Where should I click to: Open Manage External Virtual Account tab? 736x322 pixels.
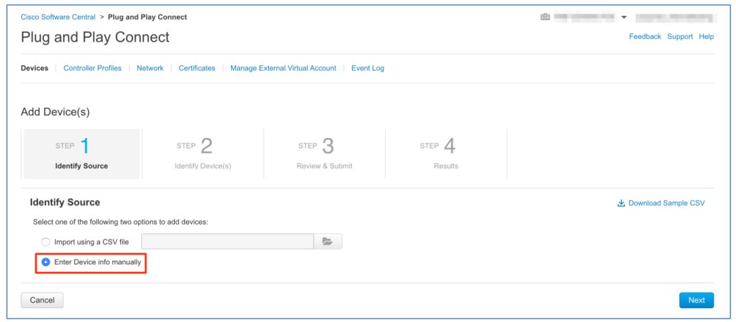pyautogui.click(x=283, y=68)
